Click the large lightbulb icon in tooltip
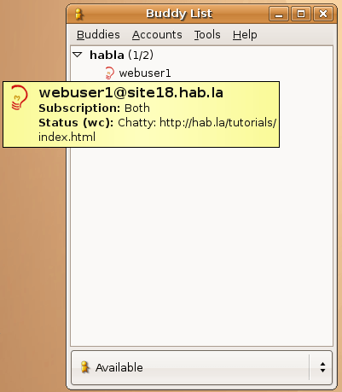342x392 pixels. [x=20, y=97]
